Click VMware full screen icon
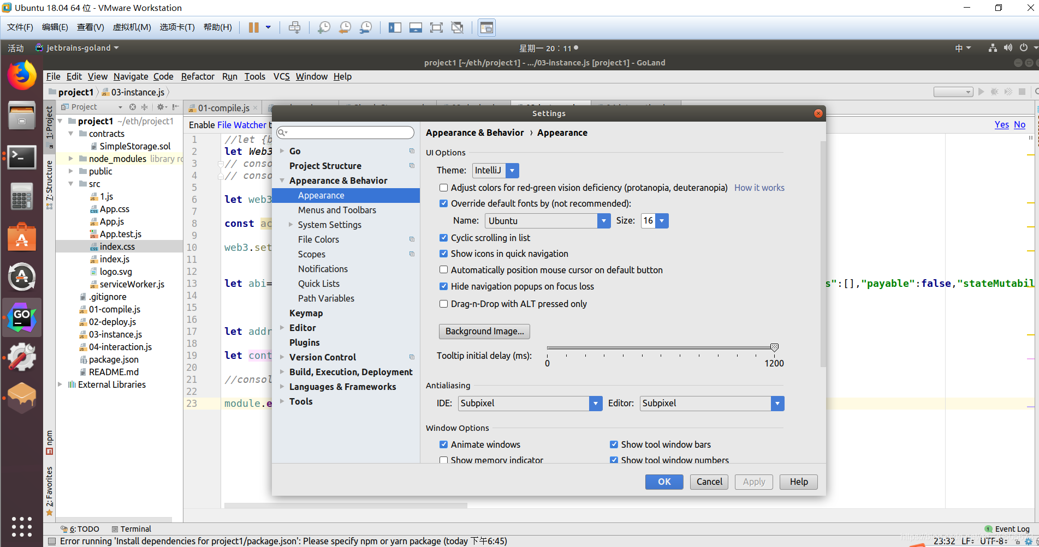The width and height of the screenshot is (1039, 547). pyautogui.click(x=436, y=27)
